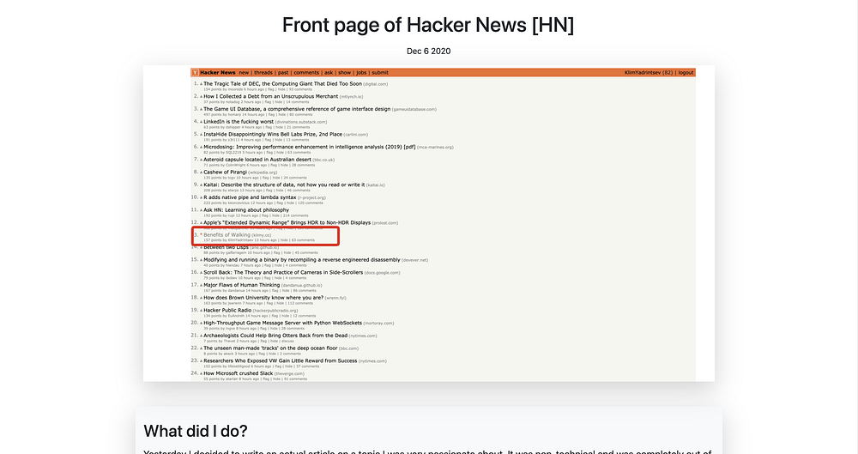858x454 pixels.
Task: Open the 'Benefits of Walking' story title
Action: click(x=227, y=235)
